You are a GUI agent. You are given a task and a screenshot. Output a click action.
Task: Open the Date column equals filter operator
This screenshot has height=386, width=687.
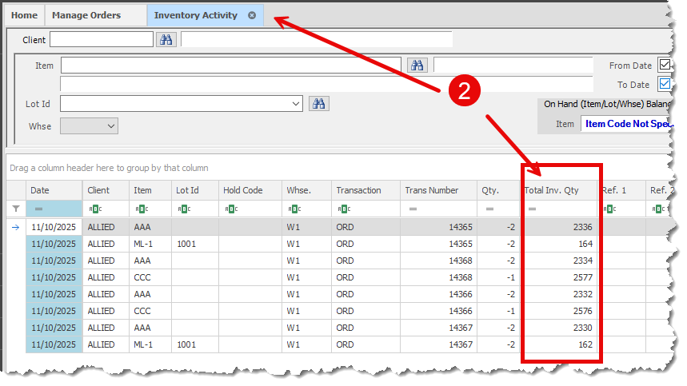click(36, 209)
